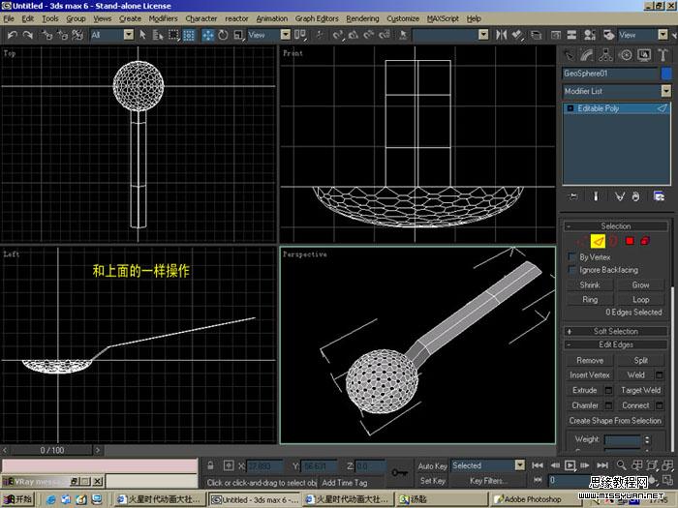The height and width of the screenshot is (508, 678).
Task: Expand the Soft Selection rollout
Action: click(x=616, y=331)
